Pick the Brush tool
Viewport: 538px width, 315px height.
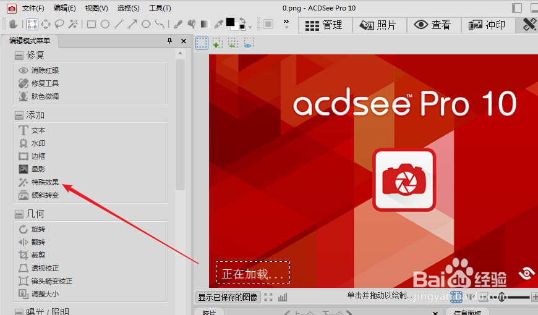point(178,24)
